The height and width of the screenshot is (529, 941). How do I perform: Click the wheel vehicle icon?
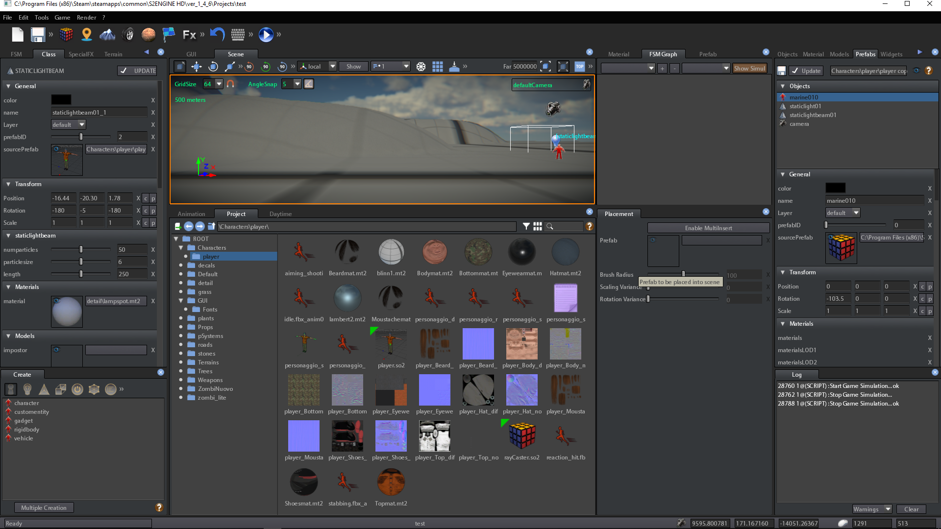tap(128, 35)
